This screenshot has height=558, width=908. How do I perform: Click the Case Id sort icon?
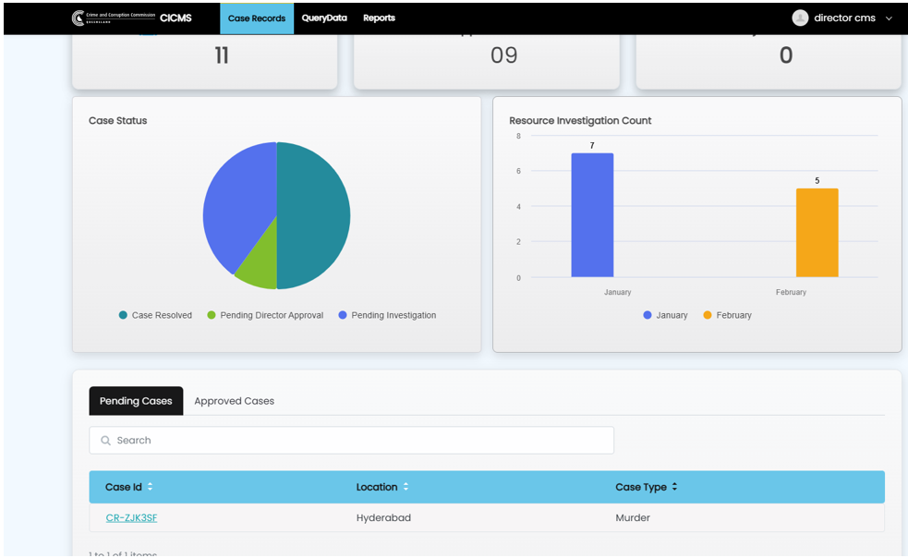[151, 487]
